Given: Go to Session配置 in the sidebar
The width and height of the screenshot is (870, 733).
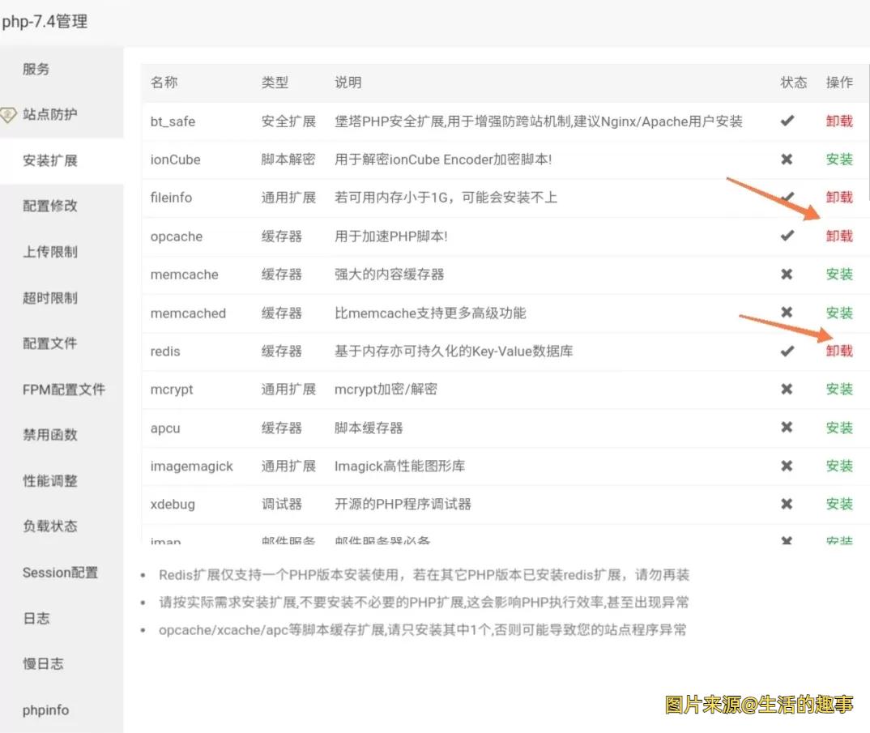Looking at the screenshot, I should pos(60,573).
